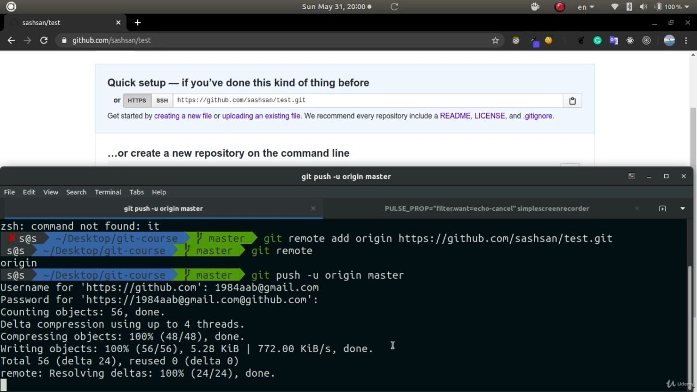Viewport: 697px width, 392px height.
Task: Click the Bluetooth indicator
Action: point(629,7)
